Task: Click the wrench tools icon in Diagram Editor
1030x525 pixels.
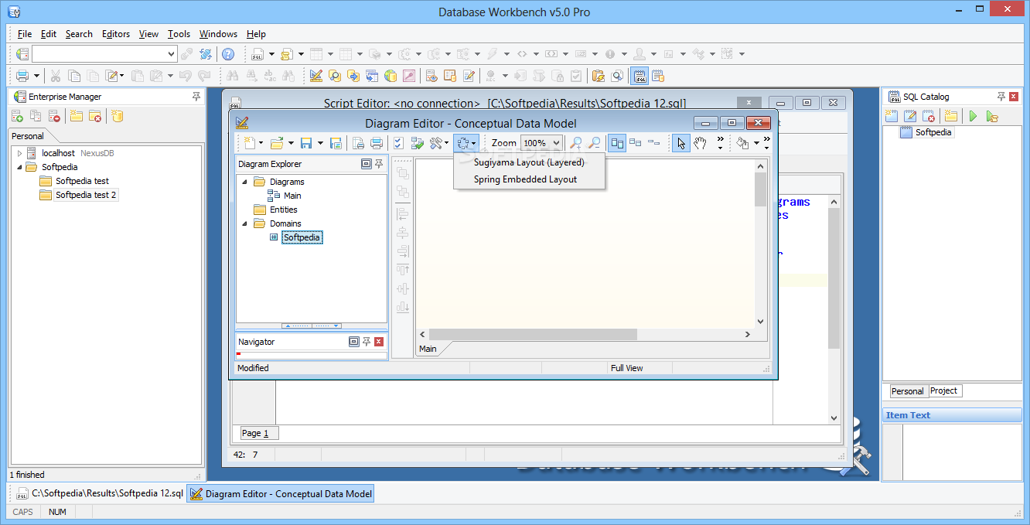Action: click(437, 143)
